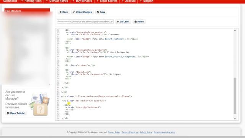Click 'index.php?dashboard' href in code

click(x=87, y=107)
